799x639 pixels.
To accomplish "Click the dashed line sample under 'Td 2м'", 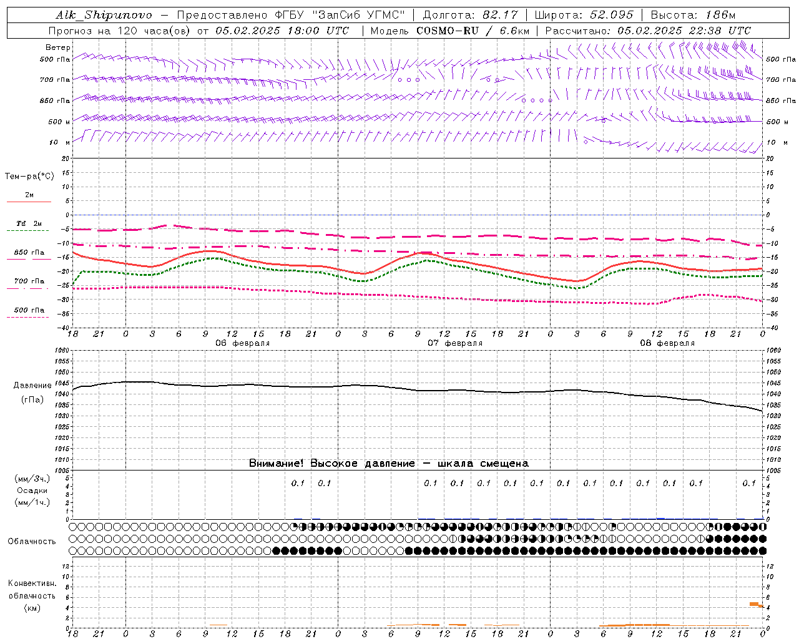I will pos(27,230).
